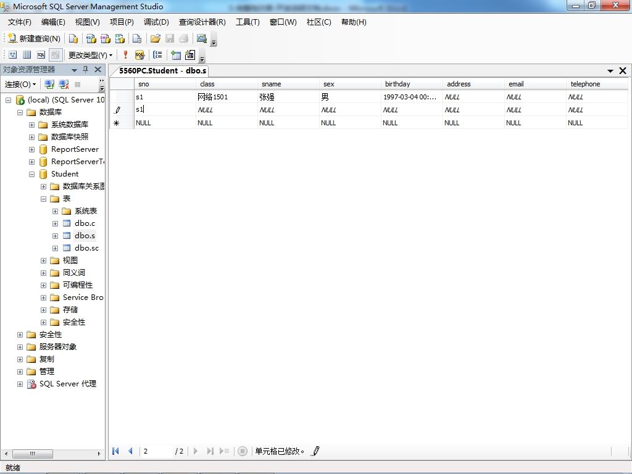Image resolution: width=632 pixels, height=474 pixels.
Task: Expand the 系统数据库 folder
Action: pos(31,125)
